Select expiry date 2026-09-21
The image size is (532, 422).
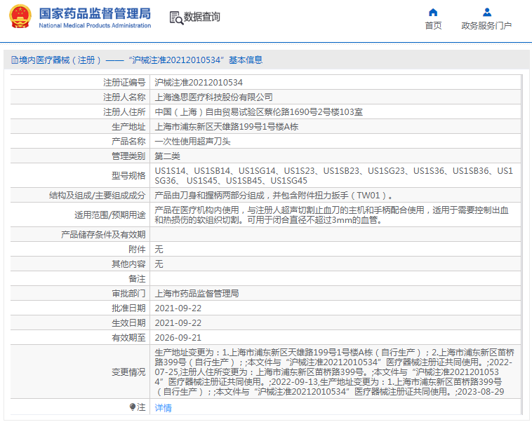[x=178, y=338]
